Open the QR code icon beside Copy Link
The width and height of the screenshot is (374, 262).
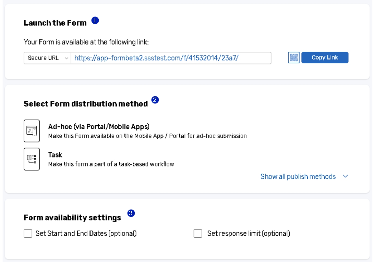click(x=294, y=58)
